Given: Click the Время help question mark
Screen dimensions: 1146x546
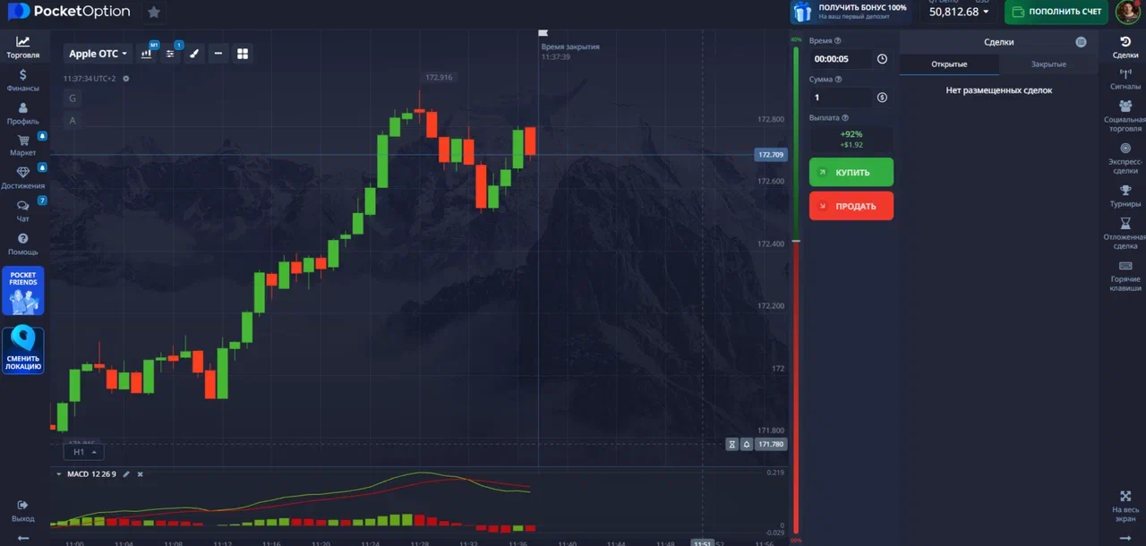Looking at the screenshot, I should coord(838,41).
